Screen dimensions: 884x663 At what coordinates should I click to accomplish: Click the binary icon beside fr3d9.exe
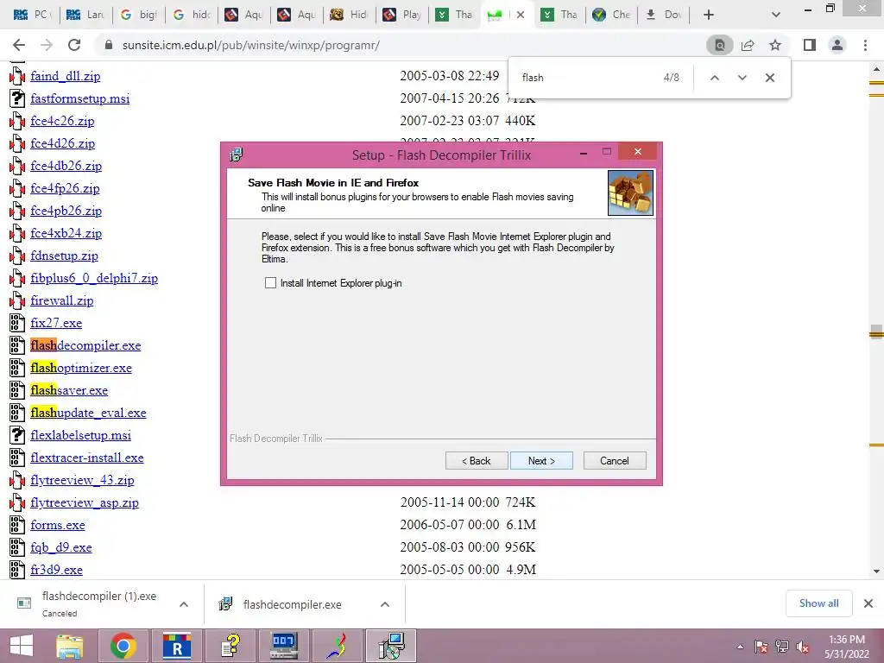(x=17, y=570)
